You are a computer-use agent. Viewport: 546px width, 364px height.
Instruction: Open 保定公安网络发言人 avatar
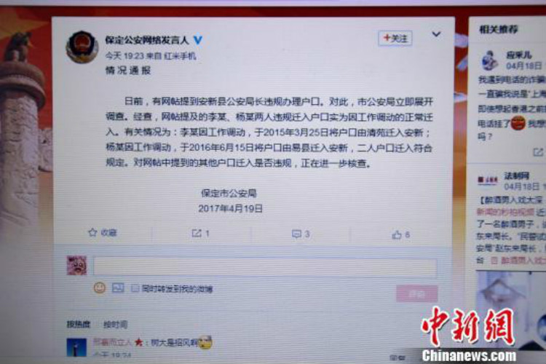tap(82, 47)
